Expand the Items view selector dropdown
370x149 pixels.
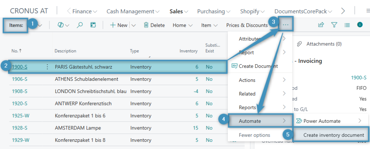40,25
